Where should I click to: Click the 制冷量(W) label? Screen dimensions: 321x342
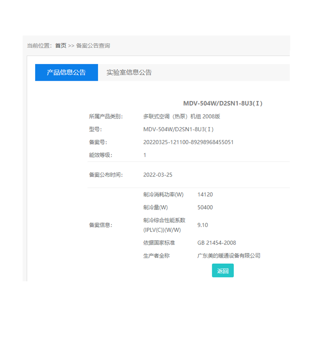pyautogui.click(x=155, y=207)
